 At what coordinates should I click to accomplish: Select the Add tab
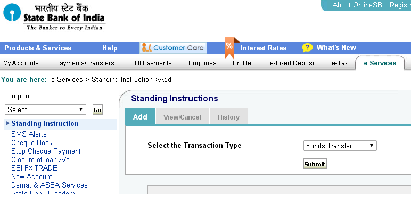point(140,117)
